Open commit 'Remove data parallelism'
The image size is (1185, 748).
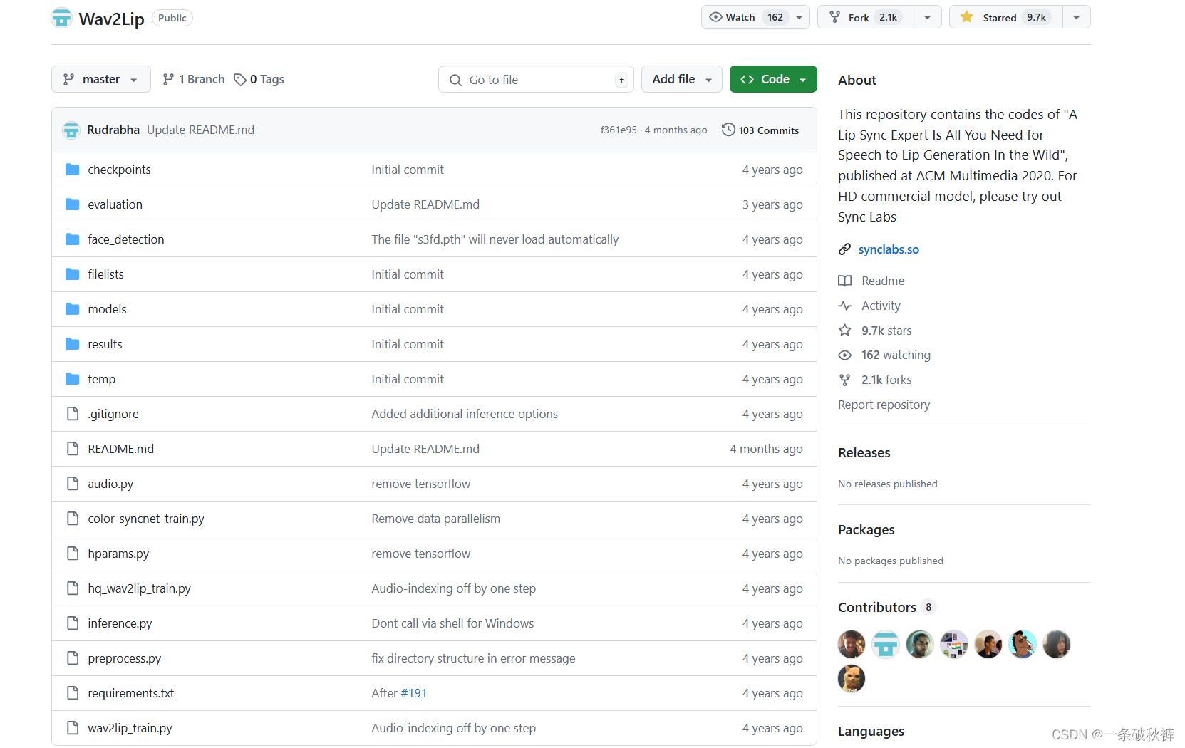(x=435, y=519)
